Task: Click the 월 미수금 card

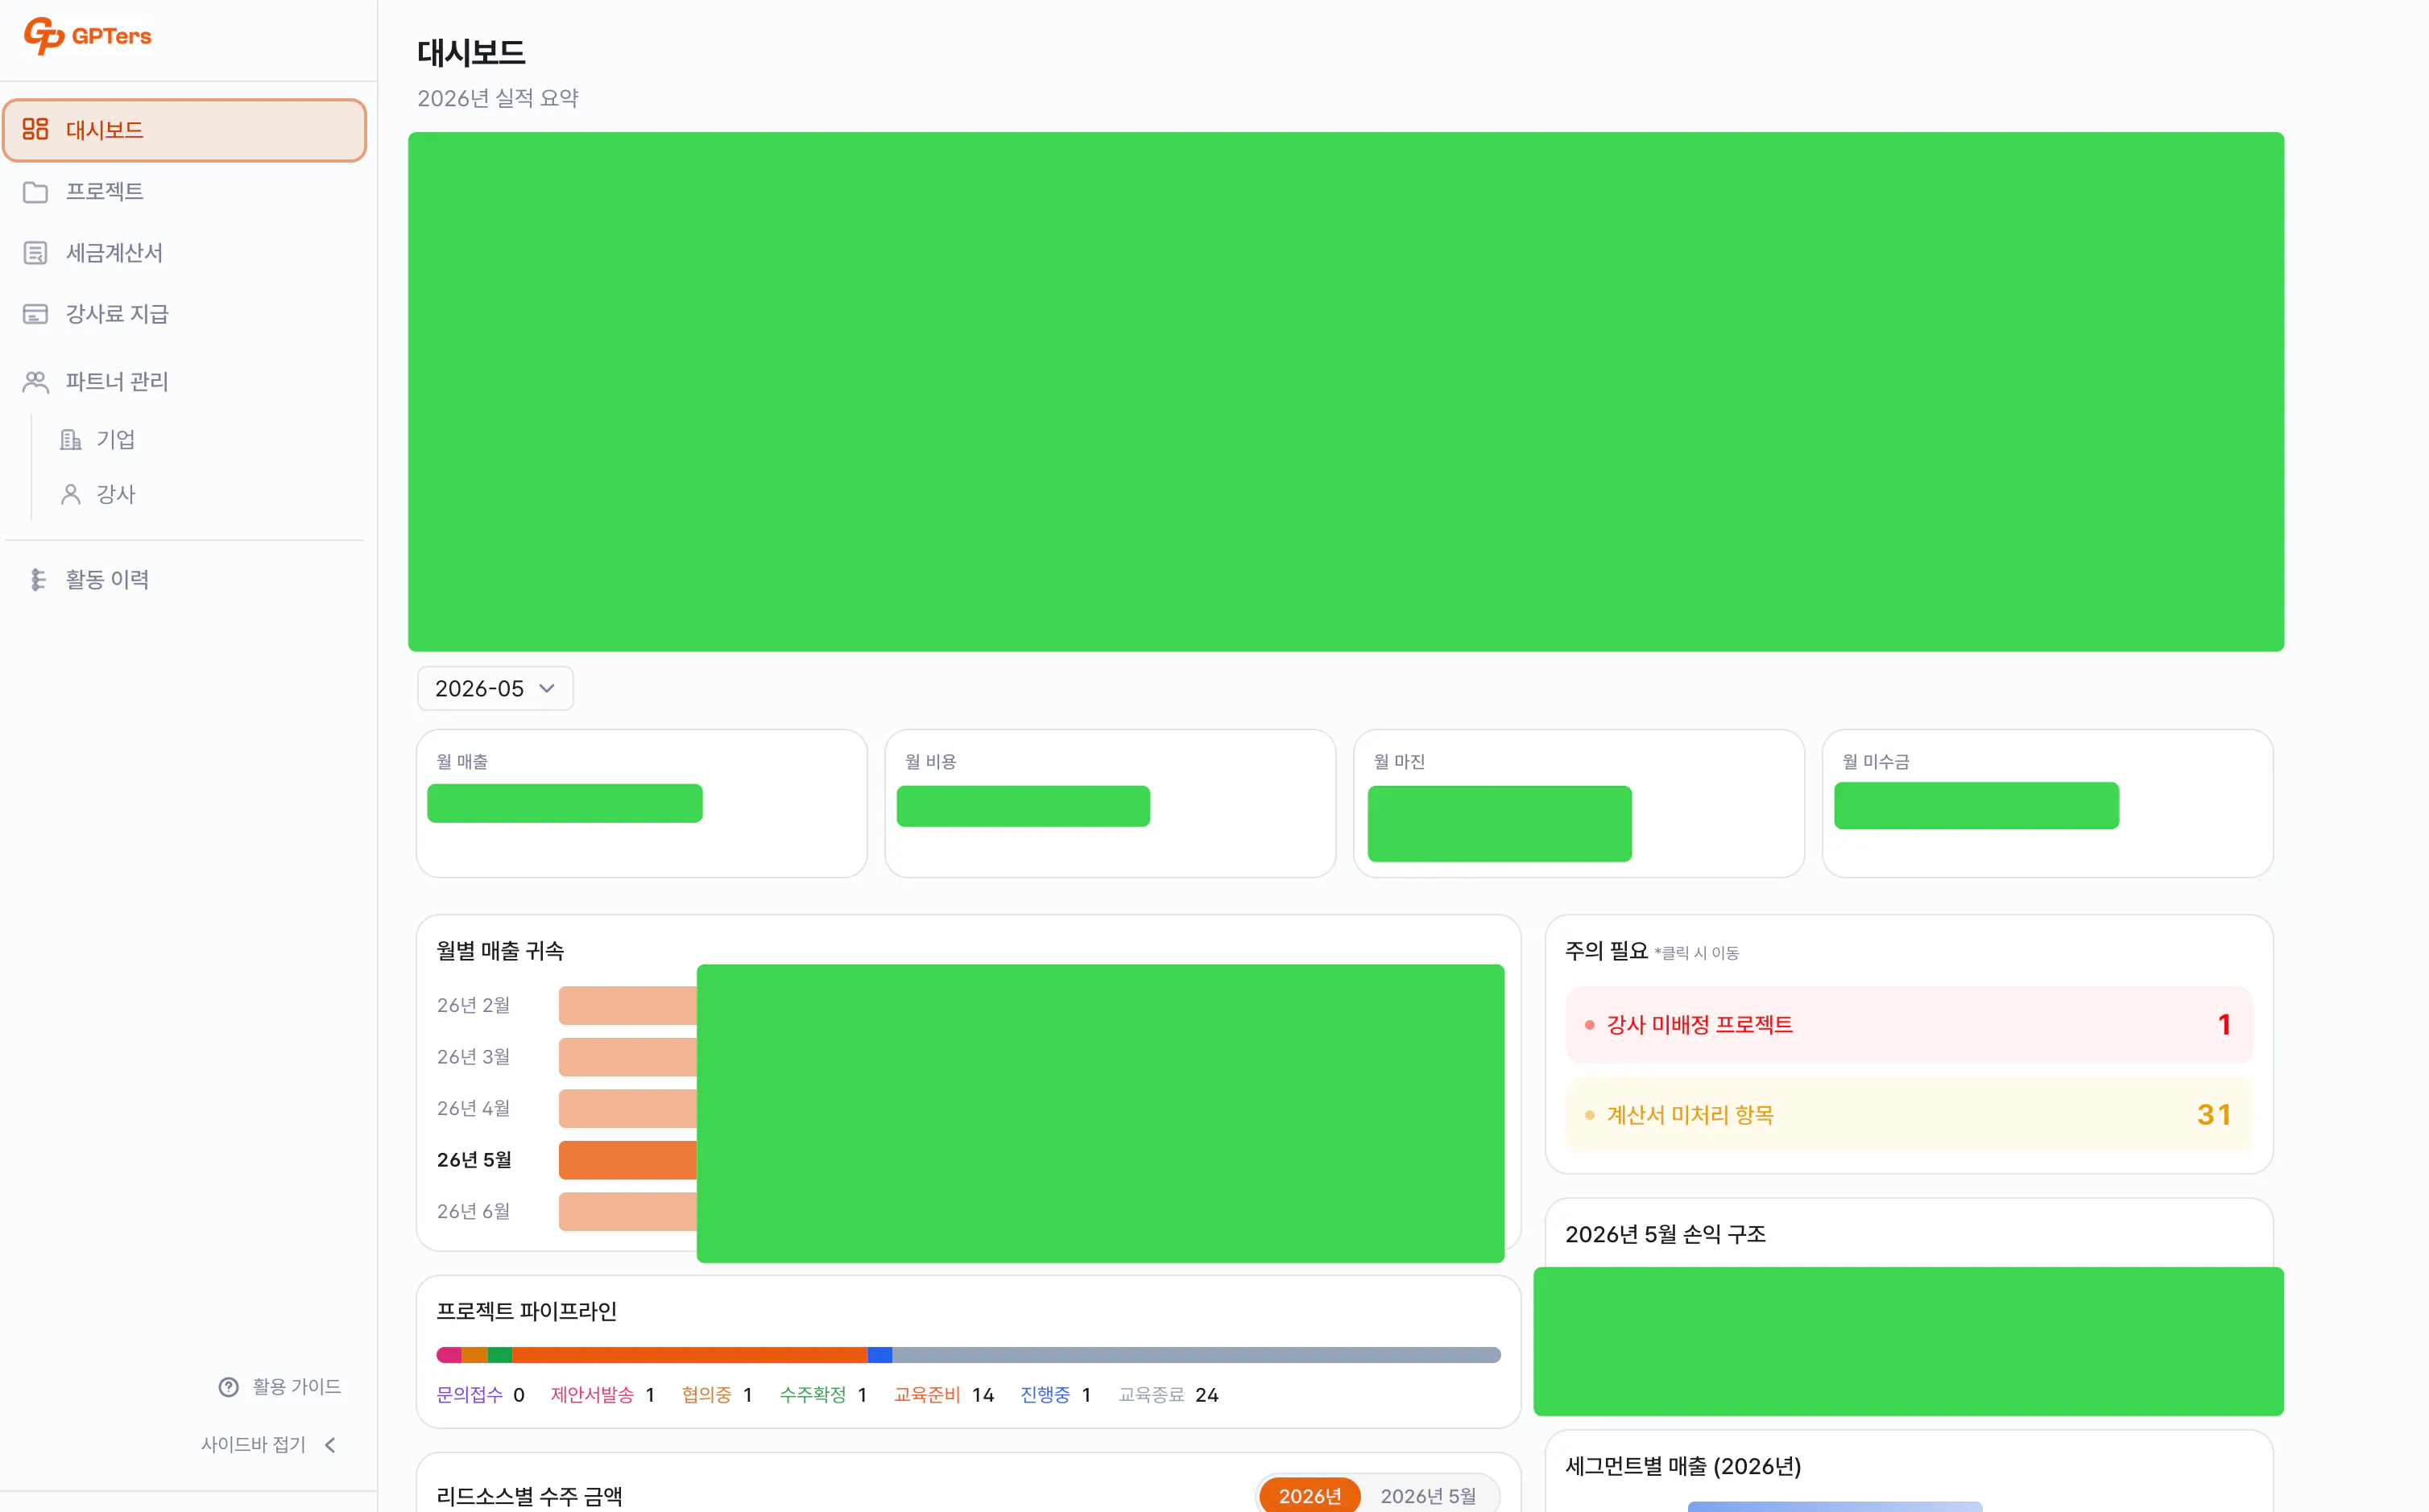Action: 2047,803
